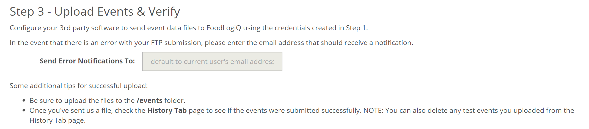
Task: Click the word 'FTP' in the error paragraph
Action: [157, 43]
